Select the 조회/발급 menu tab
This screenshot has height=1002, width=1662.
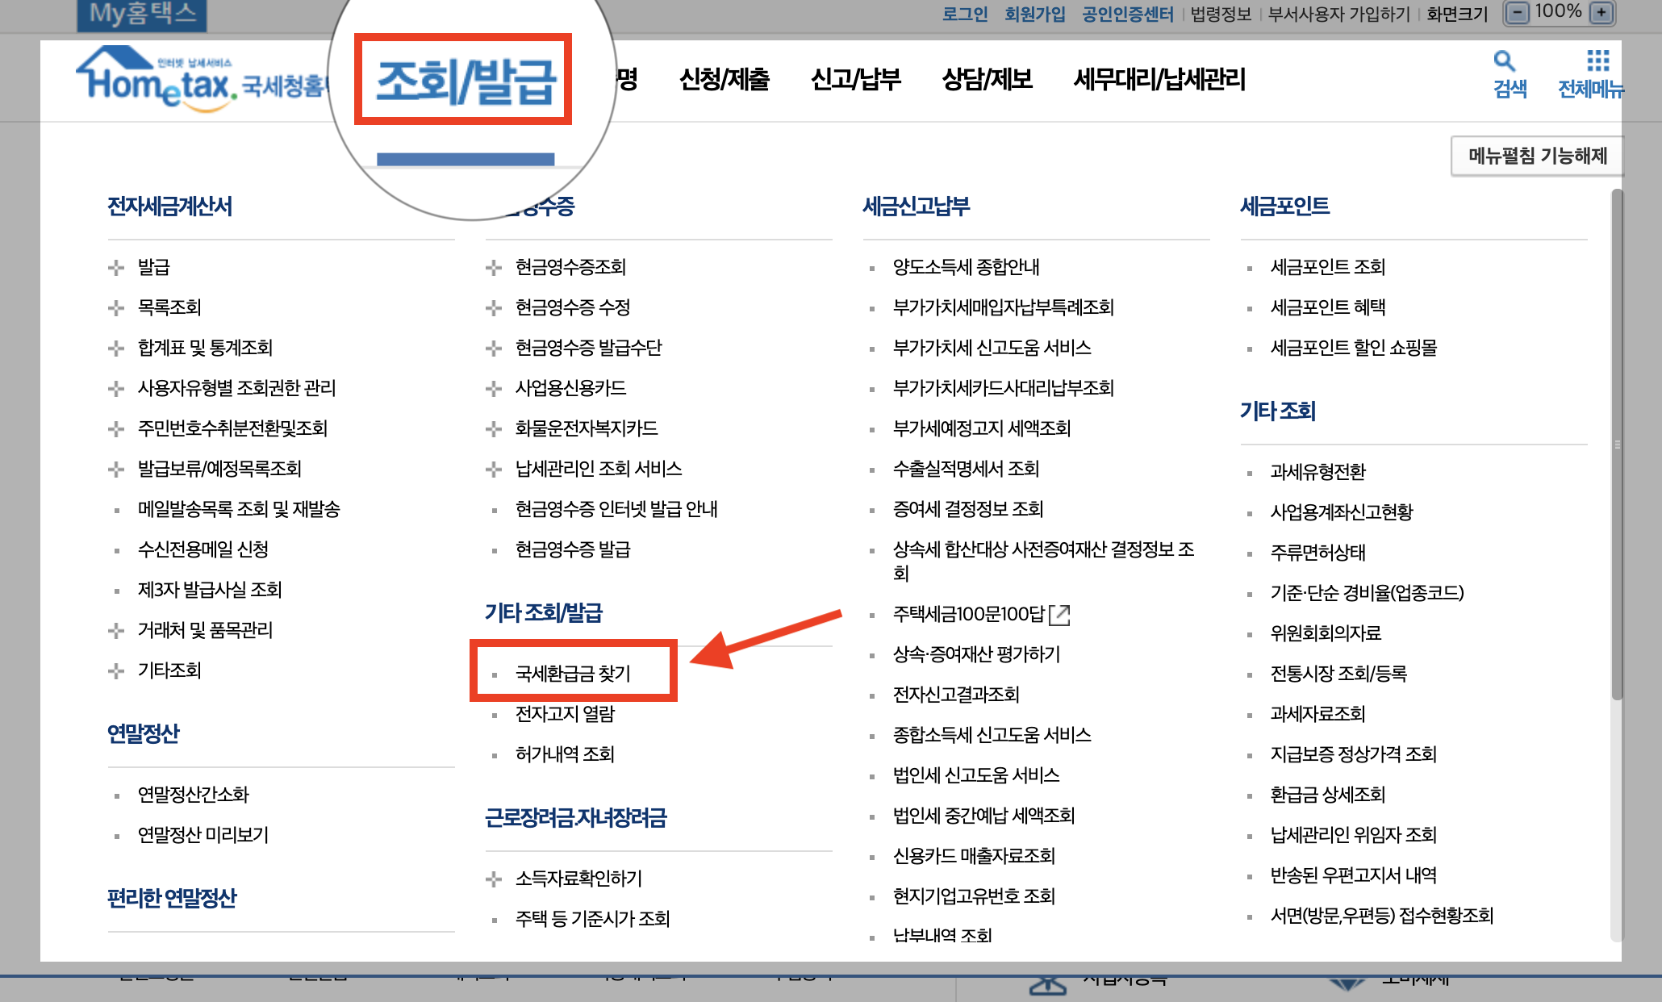[x=465, y=81]
